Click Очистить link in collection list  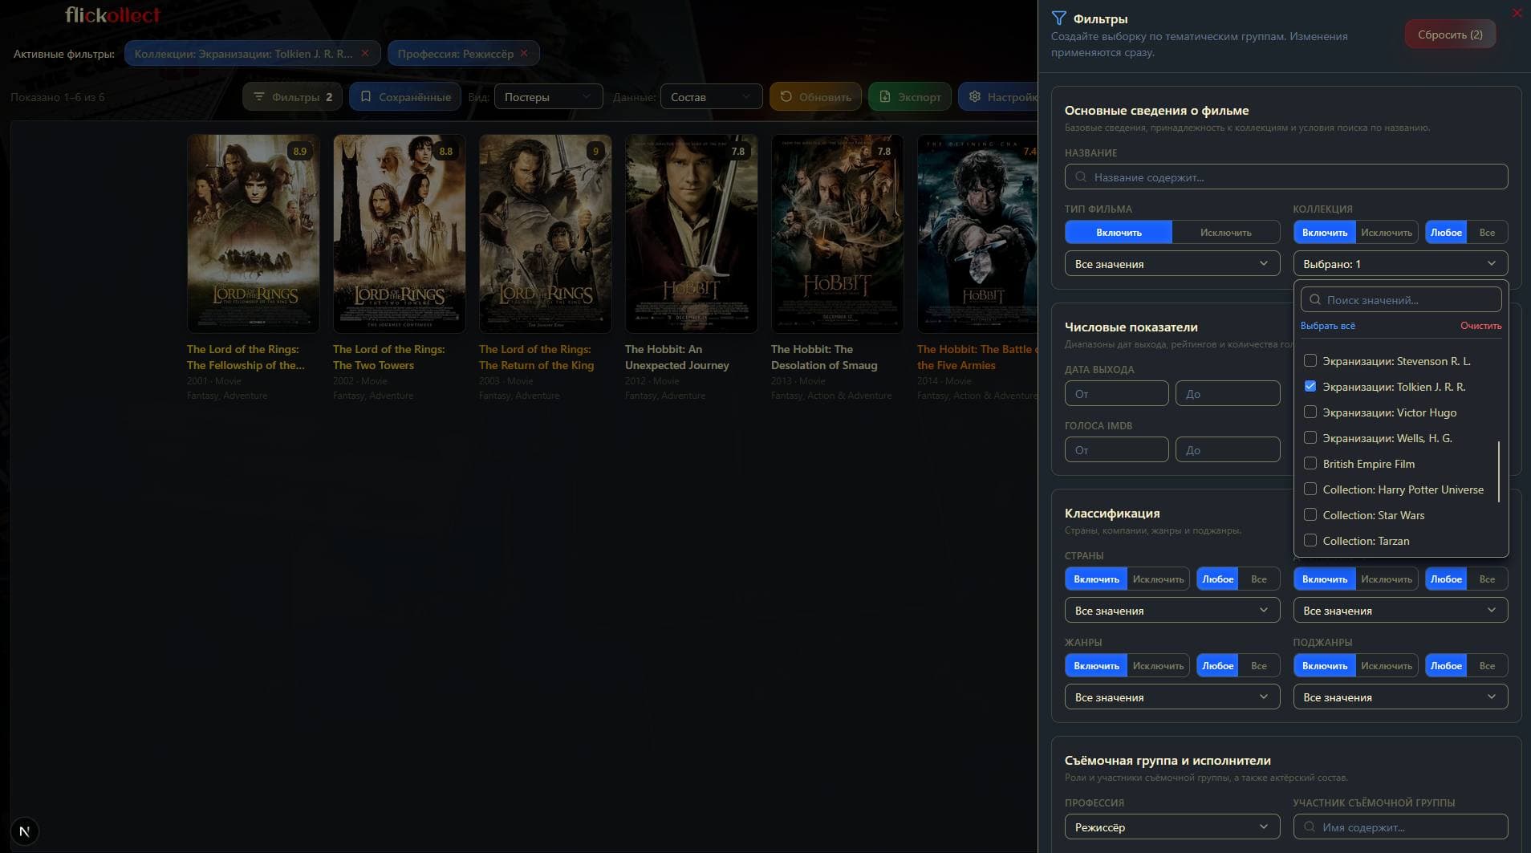(x=1480, y=326)
